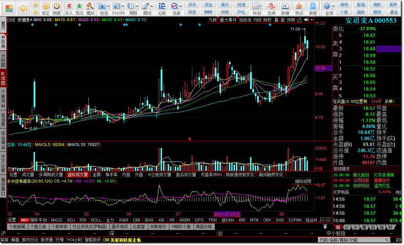
Task: Click the BBD button in toolbar
Action: coord(208,12)
